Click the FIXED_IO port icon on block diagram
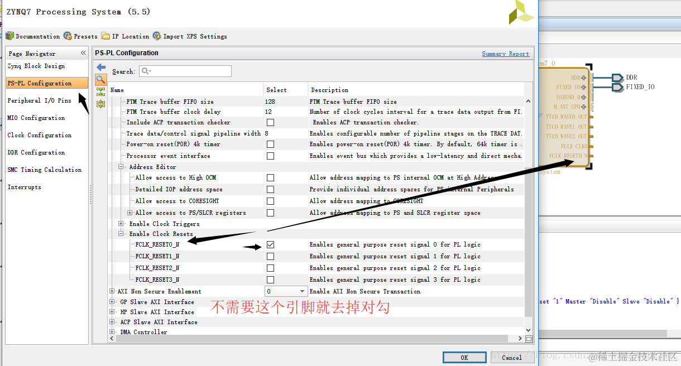681x366 pixels. point(617,87)
